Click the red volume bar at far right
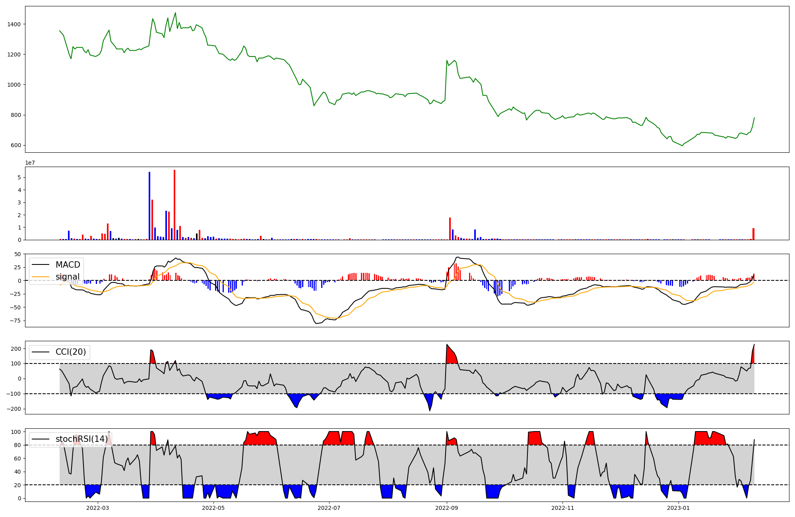Screen dimensions: 795x517 pos(753,234)
